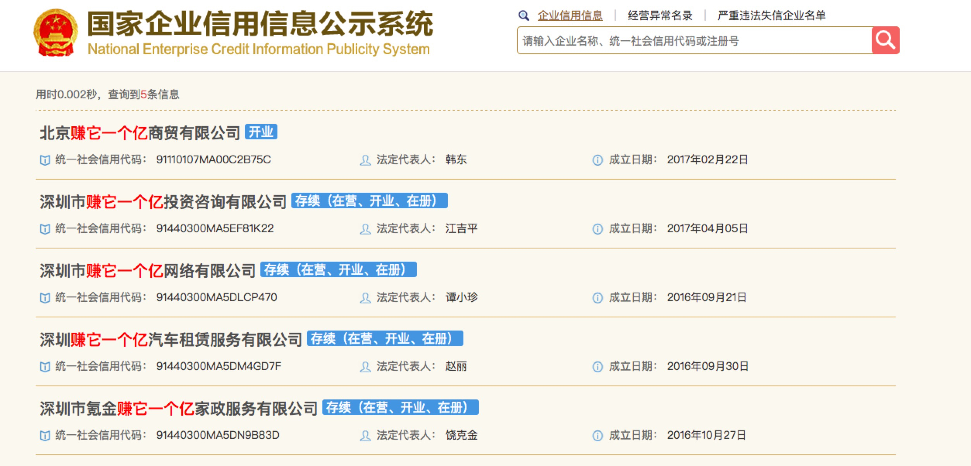The image size is (971, 466).
Task: Click the 存续 badge of 投资咨询有限公司
Action: point(369,200)
